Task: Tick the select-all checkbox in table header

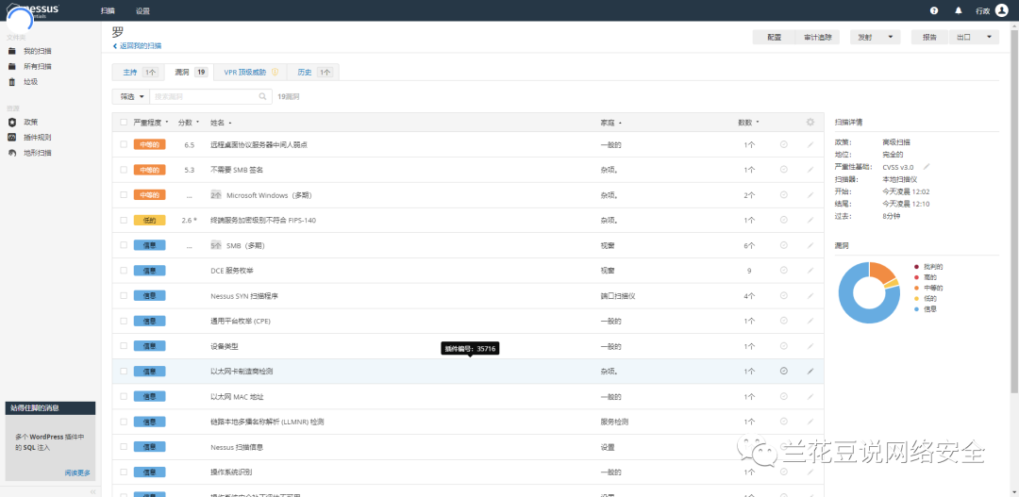Action: click(124, 123)
